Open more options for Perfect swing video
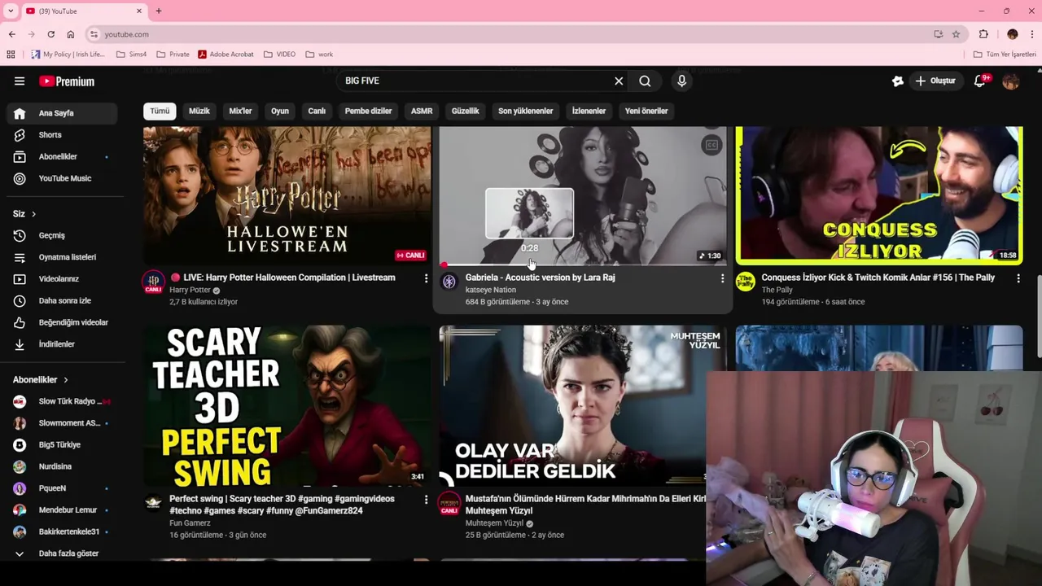 pos(426,500)
